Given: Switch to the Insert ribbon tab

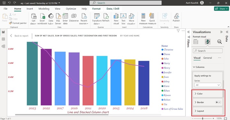Looking at the screenshot, I should [30, 9].
